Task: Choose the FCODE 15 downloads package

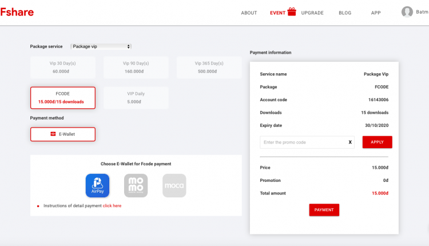Action: pyautogui.click(x=63, y=98)
